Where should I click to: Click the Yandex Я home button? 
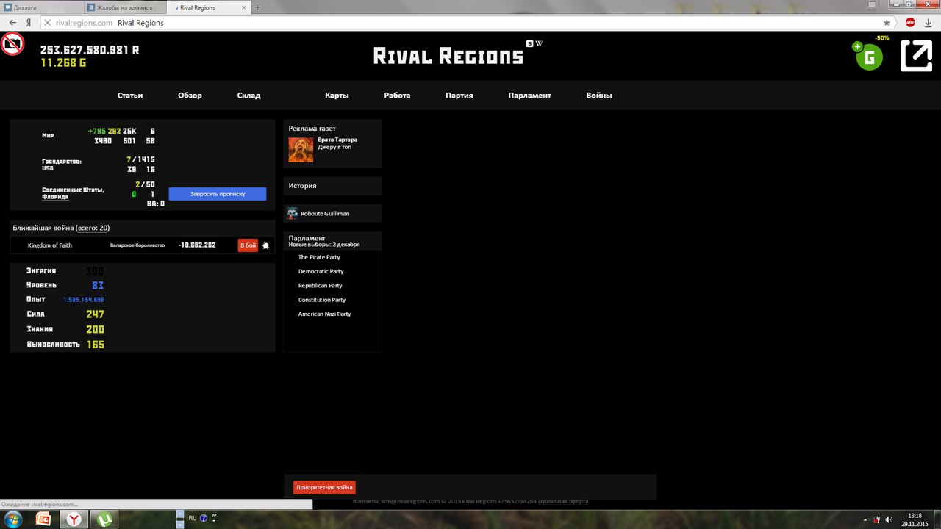point(28,23)
